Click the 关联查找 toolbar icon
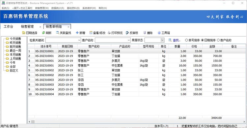 pos(57,33)
